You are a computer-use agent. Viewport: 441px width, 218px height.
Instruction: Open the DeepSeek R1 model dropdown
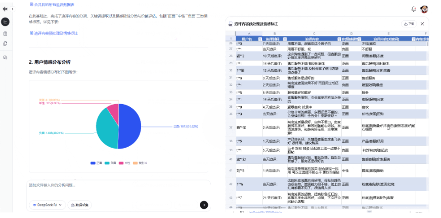[48, 205]
